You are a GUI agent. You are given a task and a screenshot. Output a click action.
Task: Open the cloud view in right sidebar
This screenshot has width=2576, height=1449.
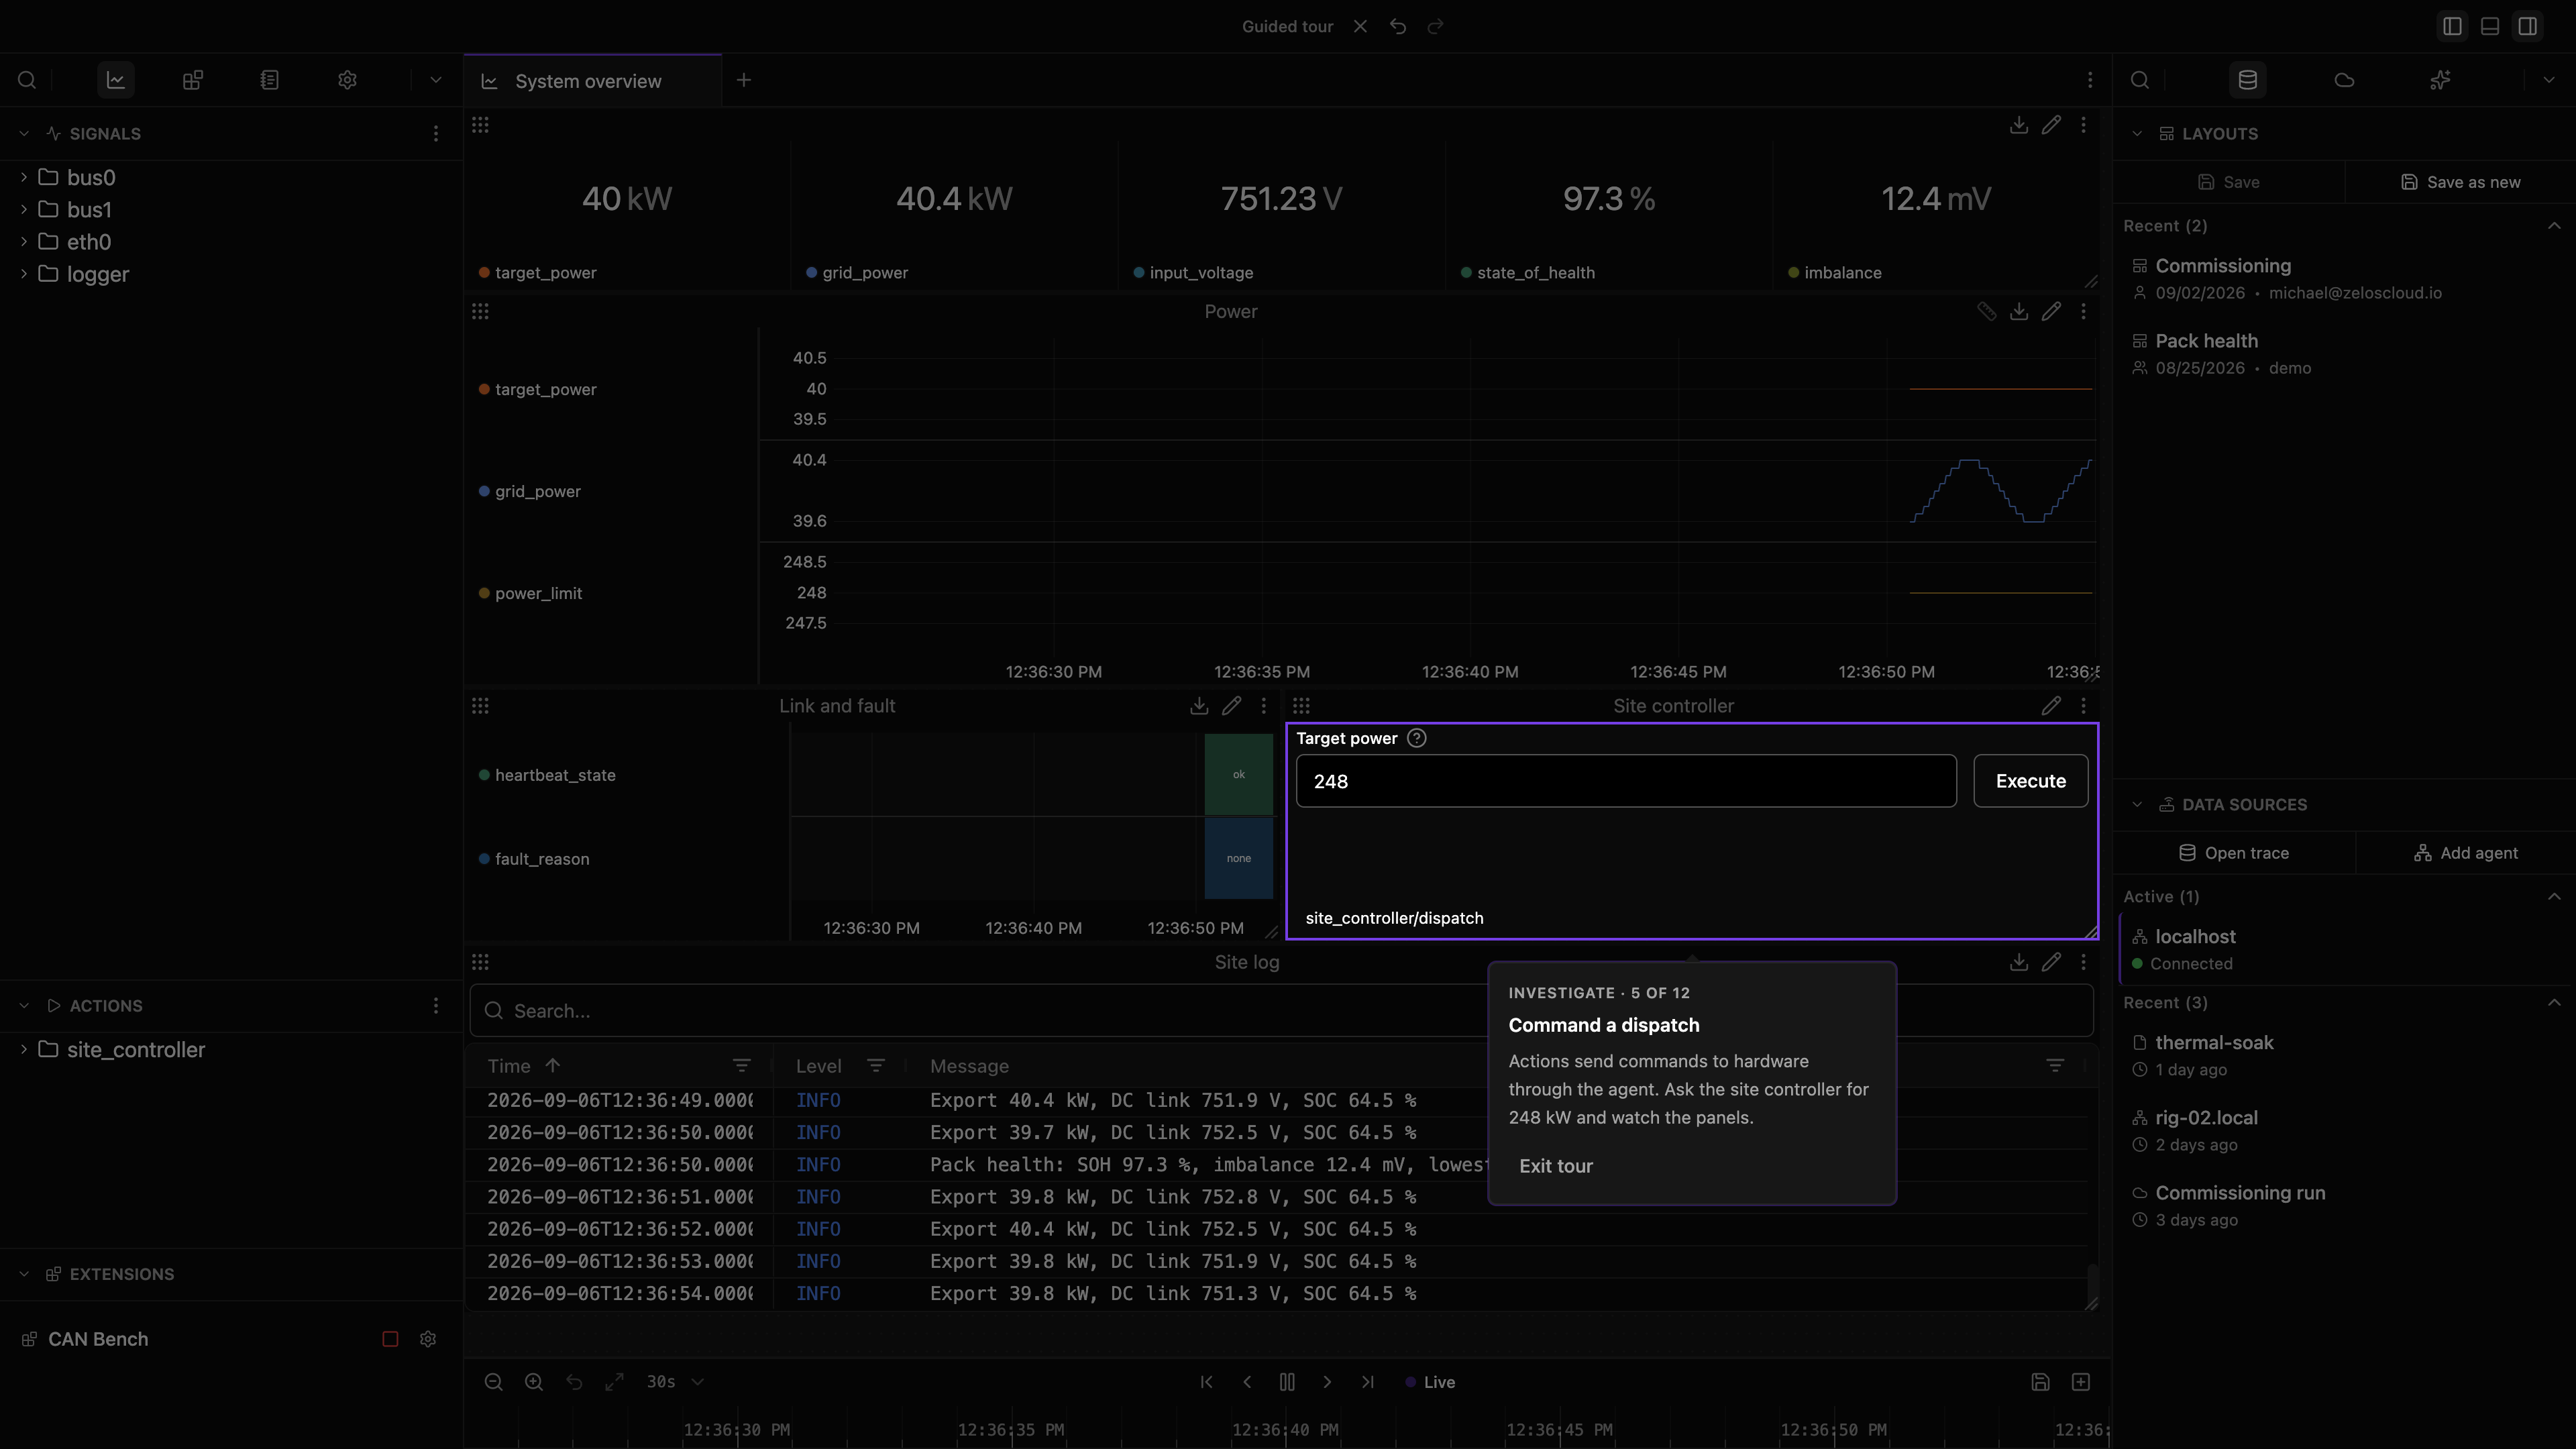2344,80
